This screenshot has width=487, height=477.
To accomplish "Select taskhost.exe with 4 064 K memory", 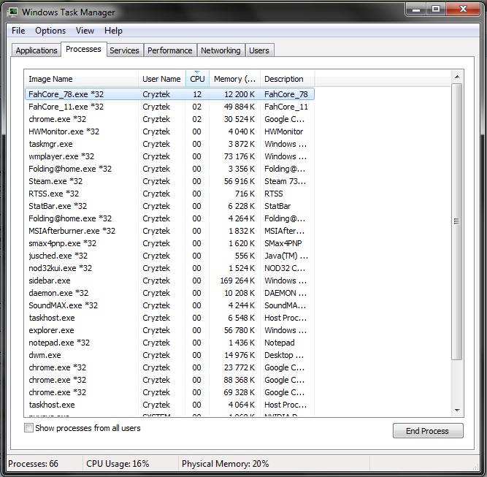I will 169,405.
